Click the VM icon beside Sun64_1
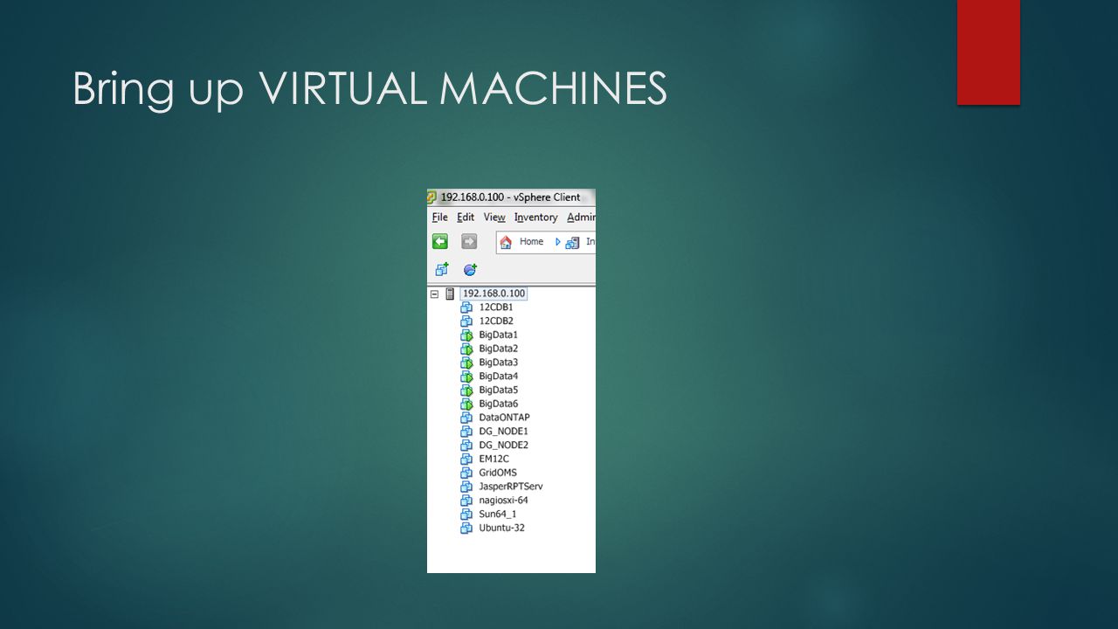The height and width of the screenshot is (629, 1118). pyautogui.click(x=466, y=515)
